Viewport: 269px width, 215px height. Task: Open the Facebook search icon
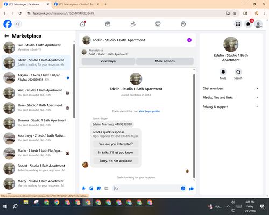[x=18, y=24]
